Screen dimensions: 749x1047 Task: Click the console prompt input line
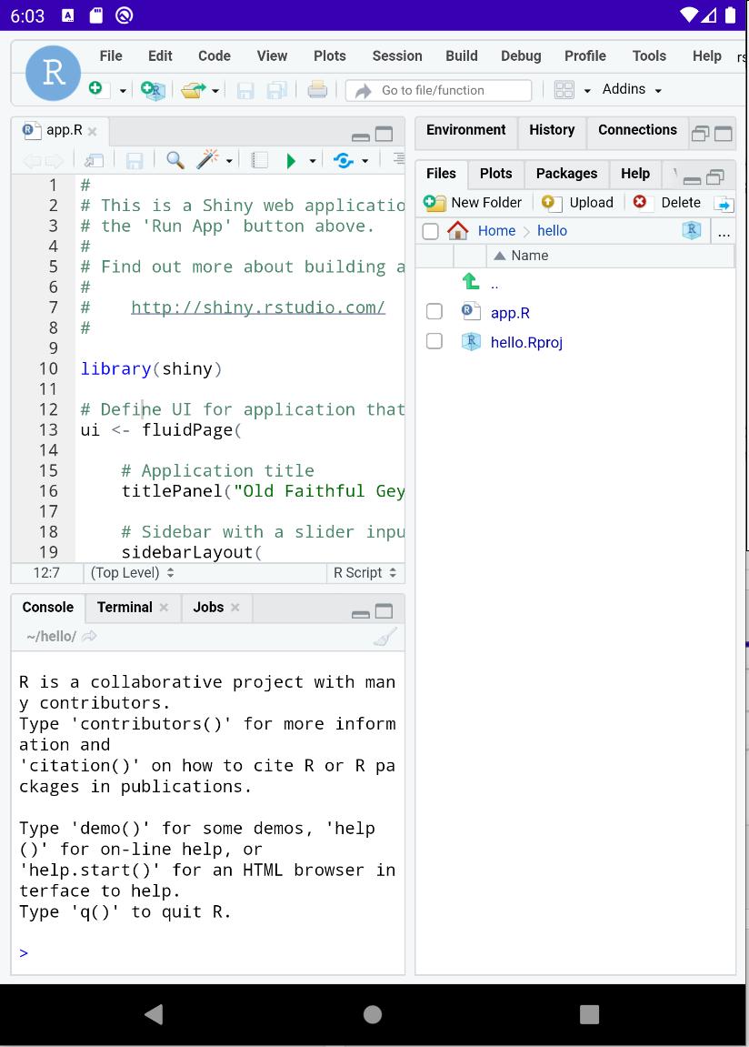click(207, 952)
